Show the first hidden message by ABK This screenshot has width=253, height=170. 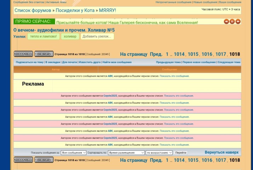174,76
